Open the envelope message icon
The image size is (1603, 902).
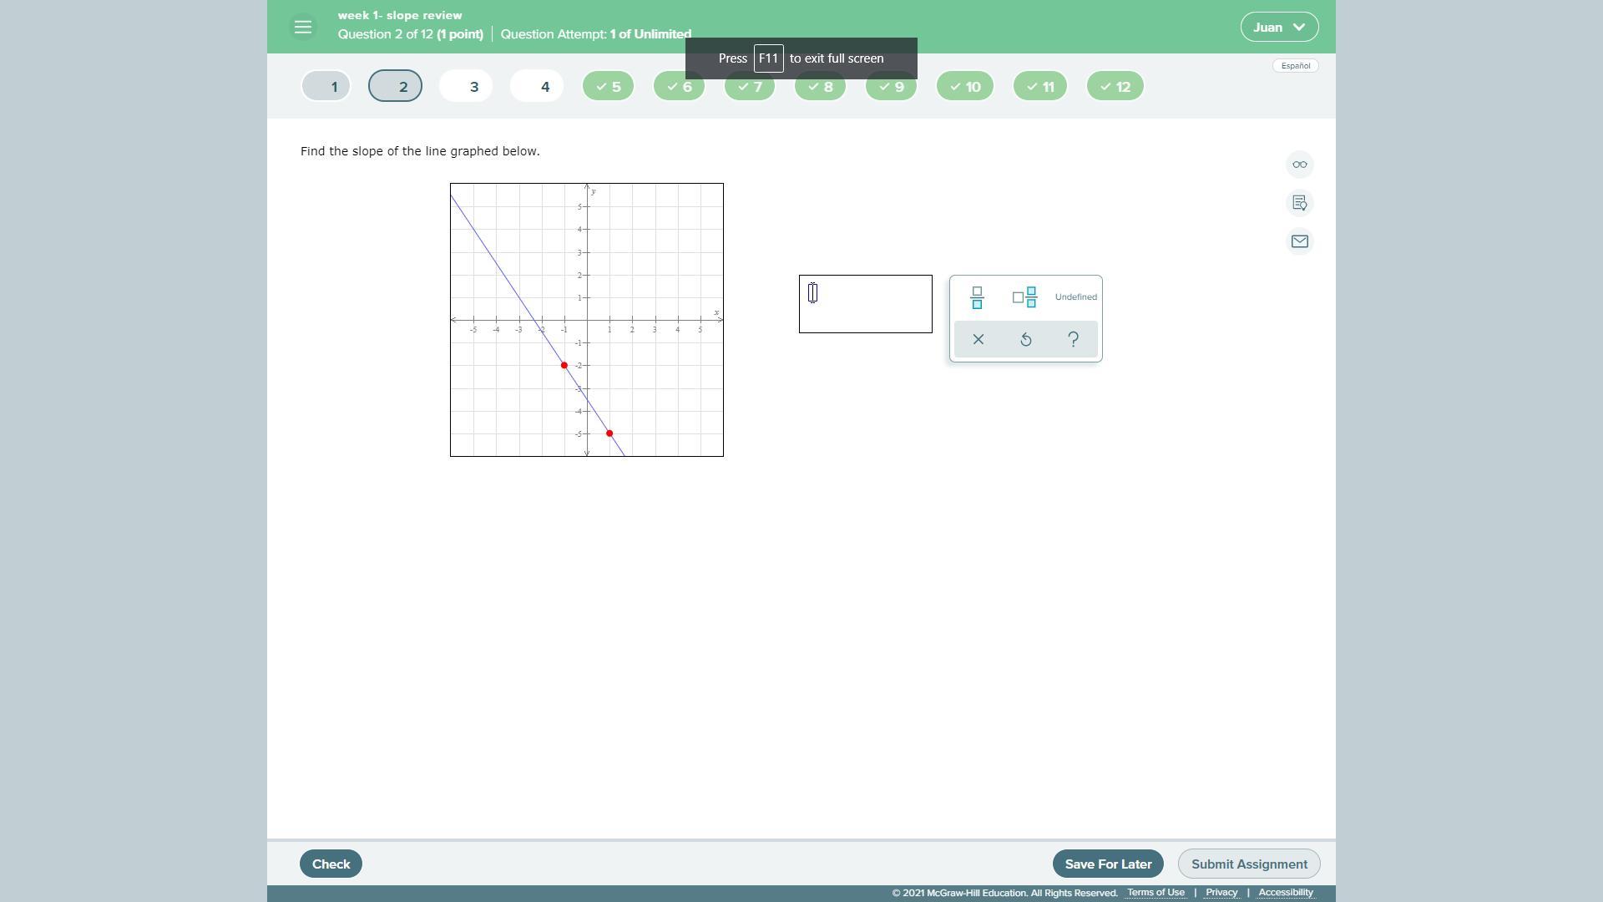tap(1300, 241)
